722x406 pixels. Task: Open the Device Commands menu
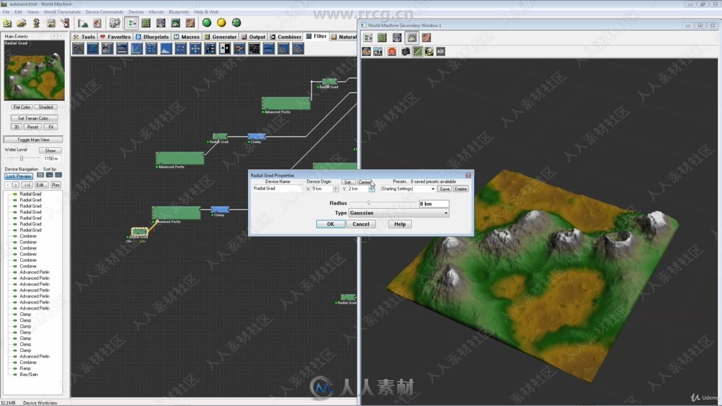pos(104,12)
